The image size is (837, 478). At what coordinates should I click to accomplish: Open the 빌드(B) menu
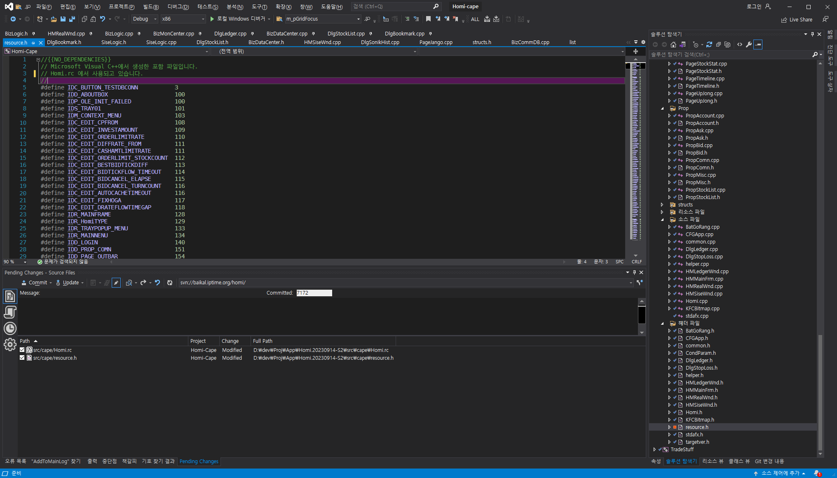150,7
